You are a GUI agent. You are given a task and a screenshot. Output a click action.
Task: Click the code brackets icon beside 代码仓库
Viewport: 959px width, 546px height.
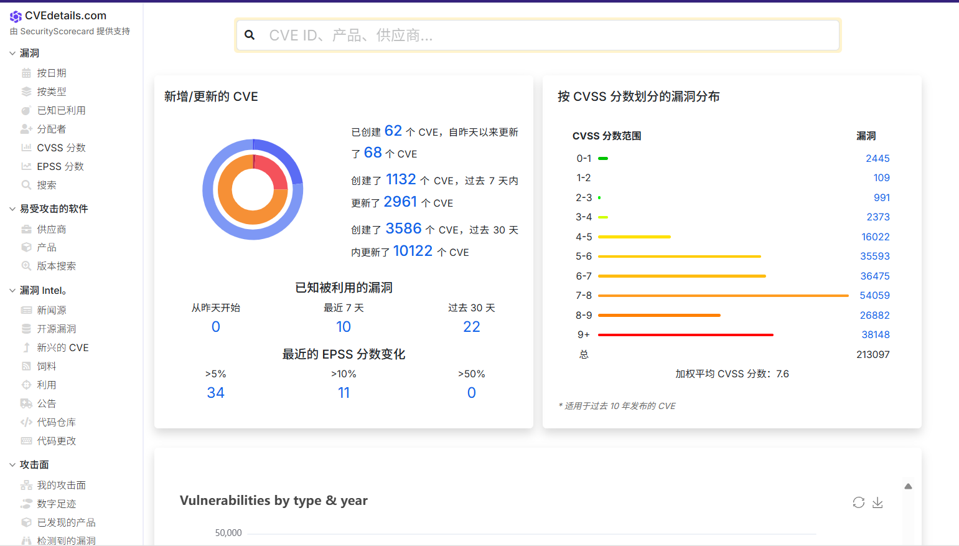(26, 422)
